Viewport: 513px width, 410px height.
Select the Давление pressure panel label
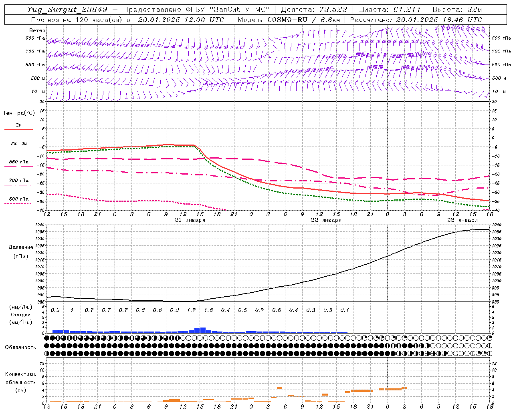[x=21, y=247]
